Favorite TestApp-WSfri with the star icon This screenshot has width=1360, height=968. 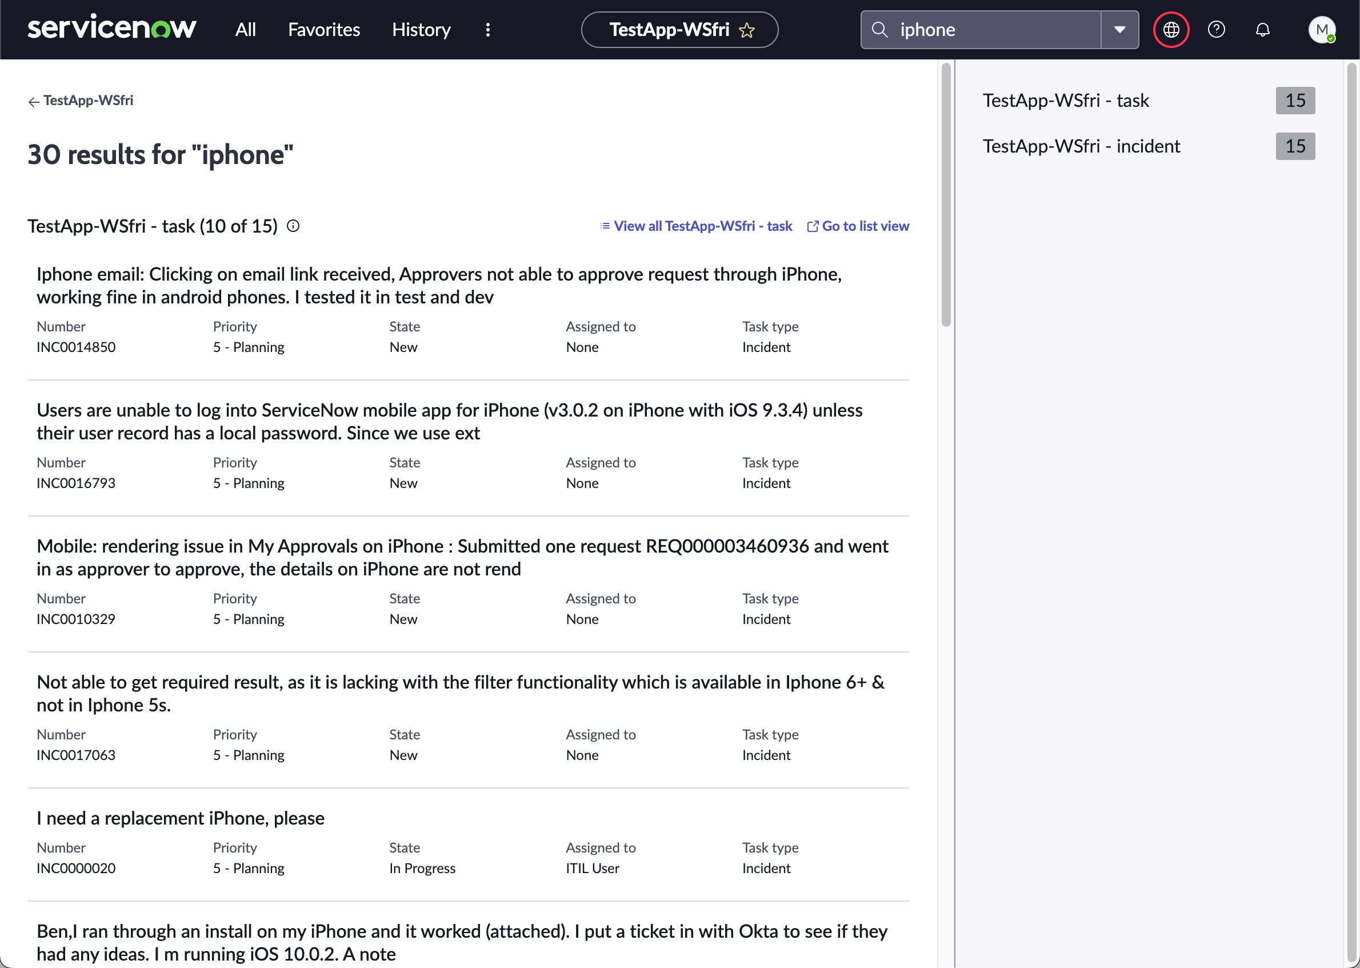pos(747,30)
